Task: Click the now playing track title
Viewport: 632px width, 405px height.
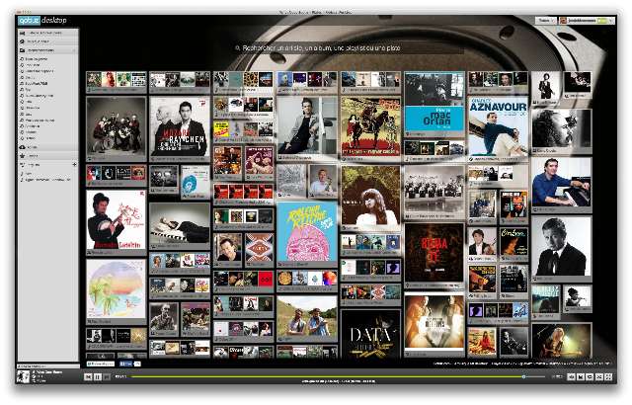Action: coord(48,371)
